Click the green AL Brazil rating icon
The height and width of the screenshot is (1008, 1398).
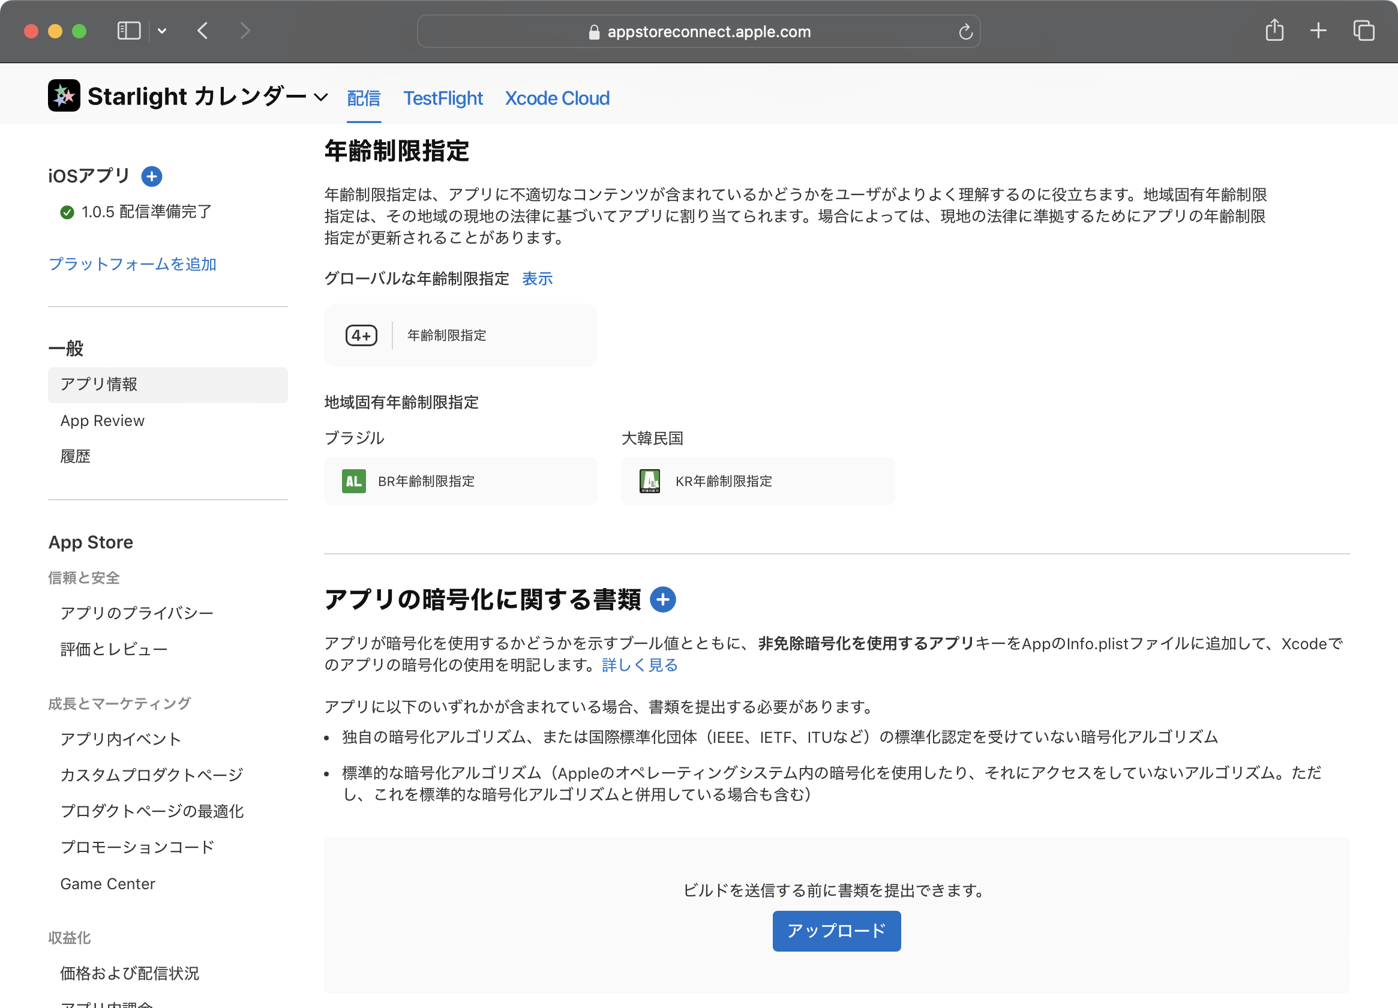point(354,481)
